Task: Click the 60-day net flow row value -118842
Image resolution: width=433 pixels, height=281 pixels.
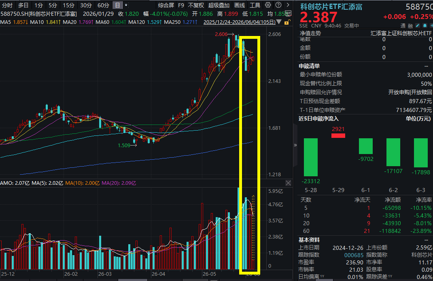Action: tap(390, 231)
